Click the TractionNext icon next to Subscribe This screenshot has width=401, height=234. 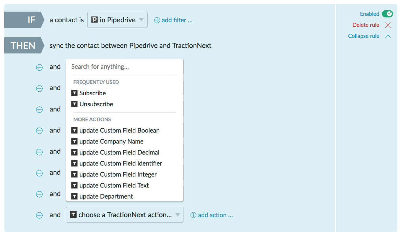click(74, 93)
